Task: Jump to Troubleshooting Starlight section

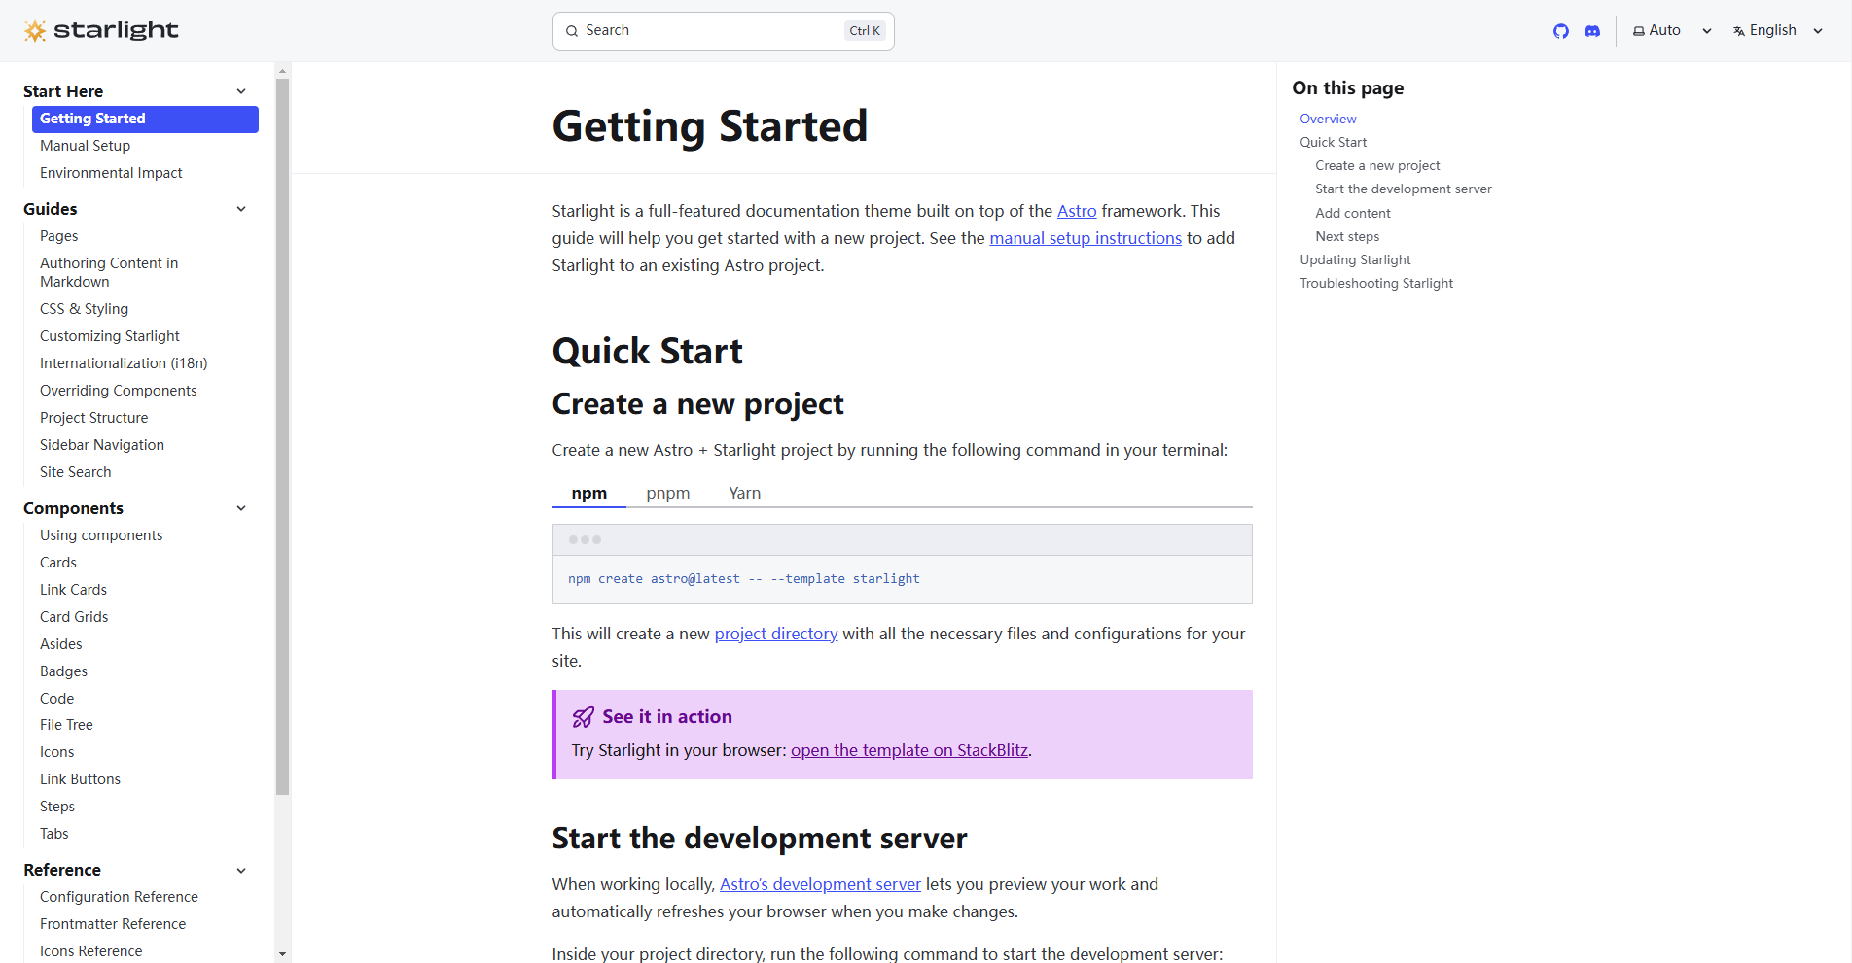Action: pos(1376,283)
